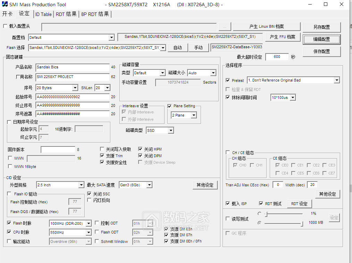Click the 编辑配置 button
352x263 pixels.
pos(321,39)
